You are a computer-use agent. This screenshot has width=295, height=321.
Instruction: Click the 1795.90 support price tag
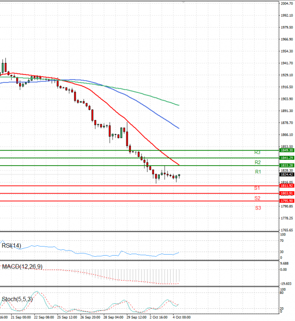click(x=287, y=201)
